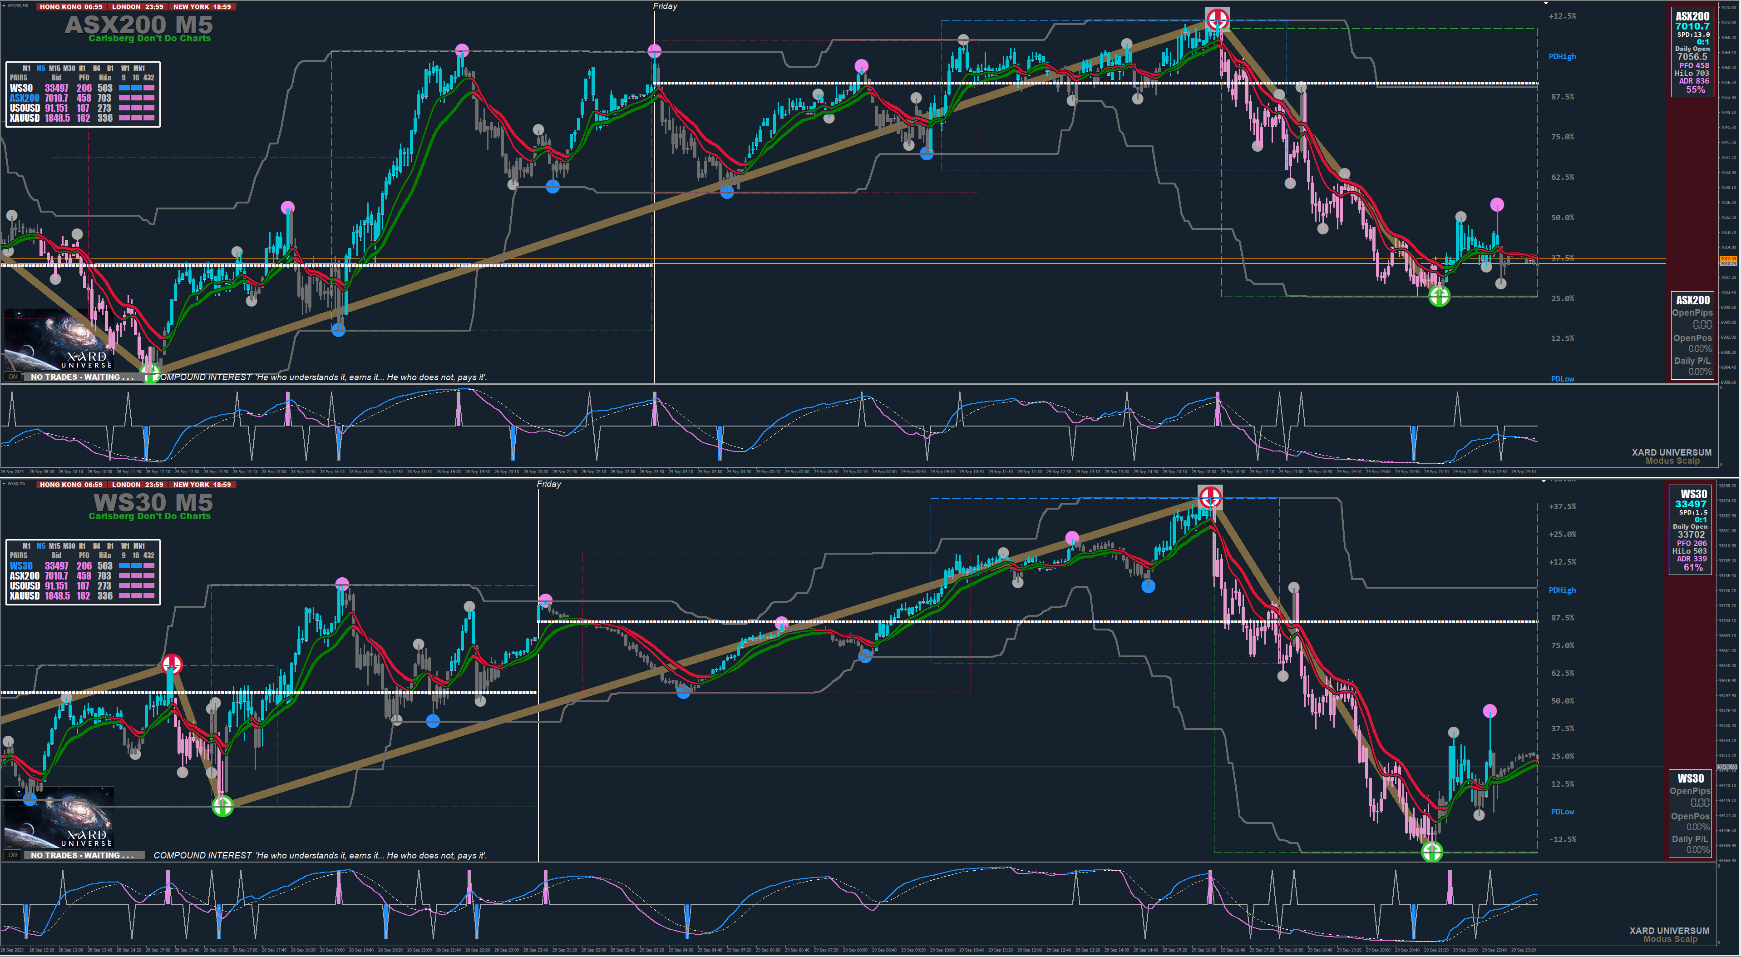1741x957 pixels.
Task: Select XAUUSD pair in the ASX200 chart dashboard
Action: pos(25,119)
